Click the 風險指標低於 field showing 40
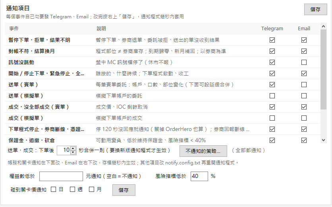The image size is (332, 207). 199,176
